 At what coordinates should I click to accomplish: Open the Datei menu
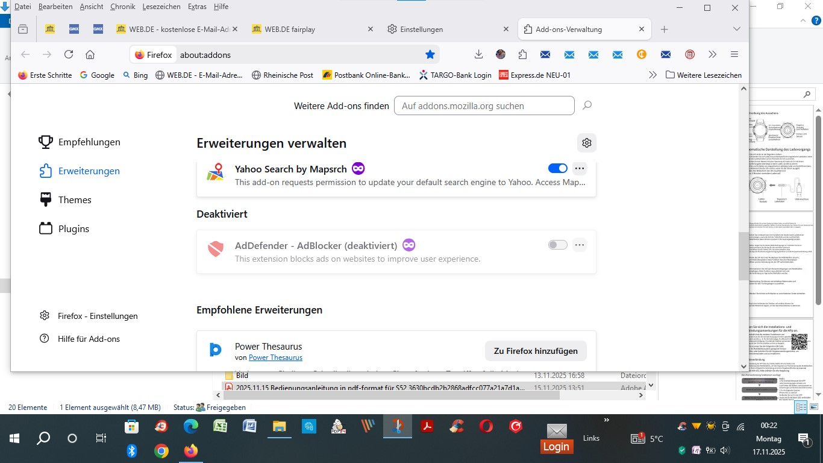pos(22,7)
